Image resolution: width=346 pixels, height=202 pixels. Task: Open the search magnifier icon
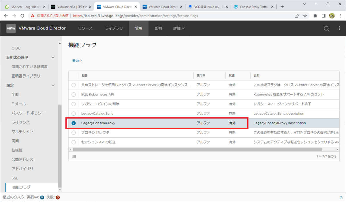tap(326, 28)
